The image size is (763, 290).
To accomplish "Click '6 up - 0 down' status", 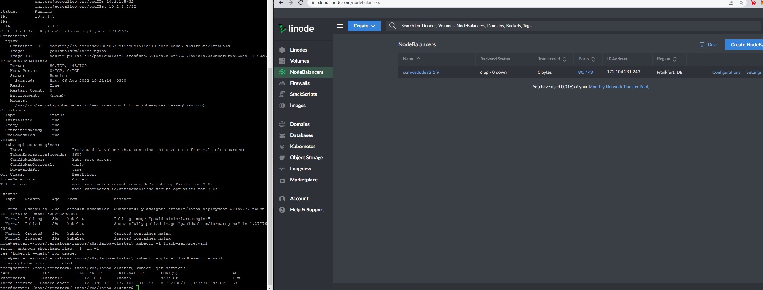I will click(493, 72).
